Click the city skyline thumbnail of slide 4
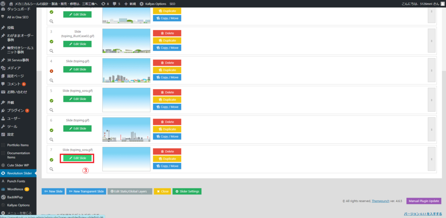446x218 pixels. click(x=126, y=70)
